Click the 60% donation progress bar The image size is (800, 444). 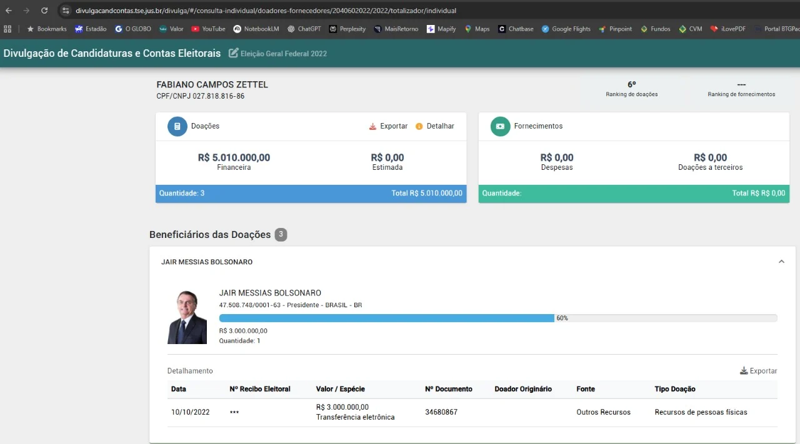(x=386, y=318)
